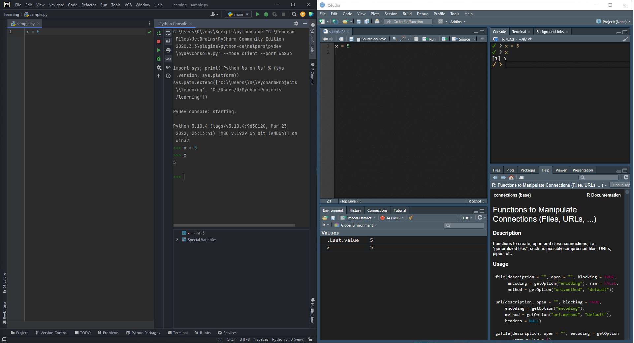Open Addins dropdown in RStudio
Image resolution: width=634 pixels, height=343 pixels.
pyautogui.click(x=458, y=22)
